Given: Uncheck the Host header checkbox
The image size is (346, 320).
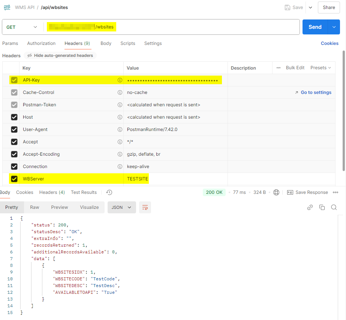Looking at the screenshot, I should 14,117.
